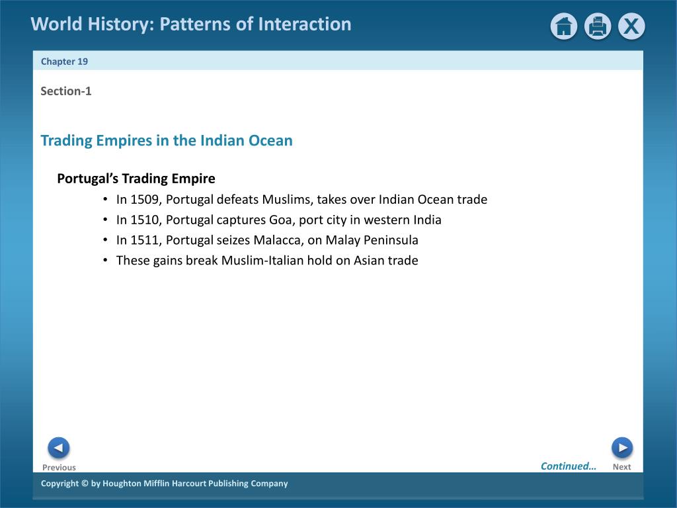Click the Portugal's Trading Empire subheading
Screen dimensions: 677x508
pyautogui.click(x=136, y=179)
